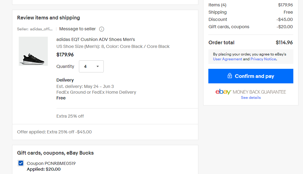
Task: Open the User Agreement link
Action: point(227,59)
